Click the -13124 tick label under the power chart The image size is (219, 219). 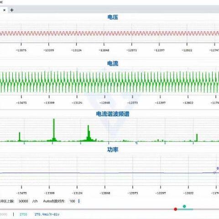(77, 193)
